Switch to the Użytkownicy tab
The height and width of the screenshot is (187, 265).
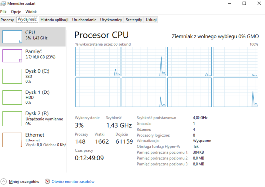111,20
